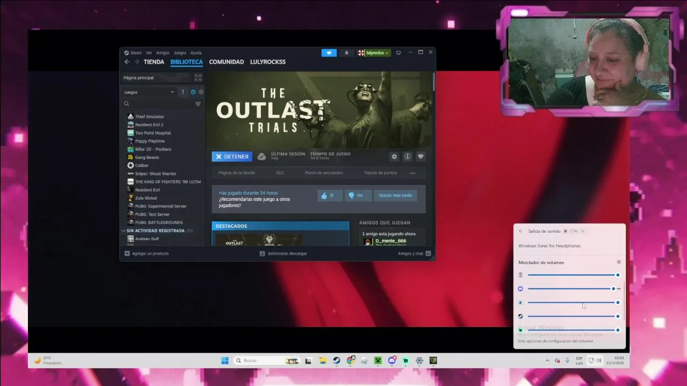The image size is (687, 386).
Task: Click the Steam Big Picture monitor icon
Action: coord(398,53)
